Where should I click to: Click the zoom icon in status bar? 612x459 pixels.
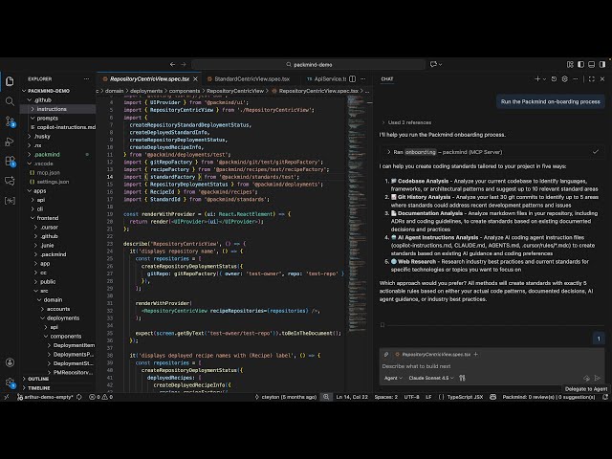(326, 397)
